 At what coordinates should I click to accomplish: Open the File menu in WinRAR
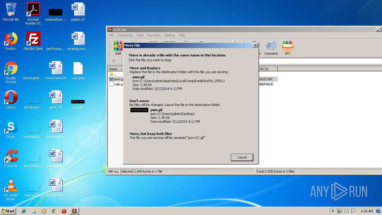111,35
